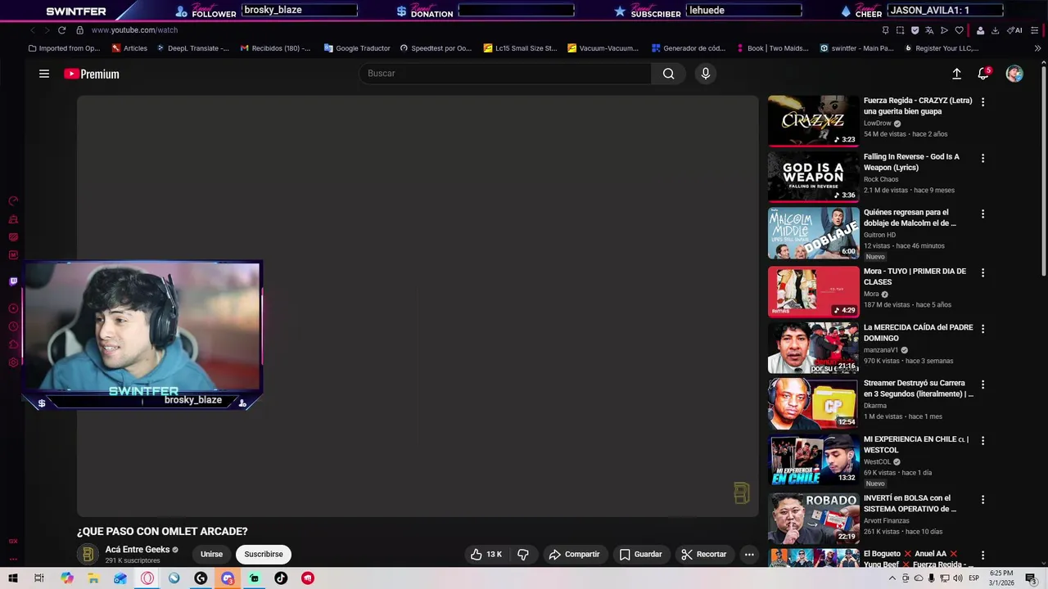Open Imported from Opera bookmarks folder

click(64, 48)
